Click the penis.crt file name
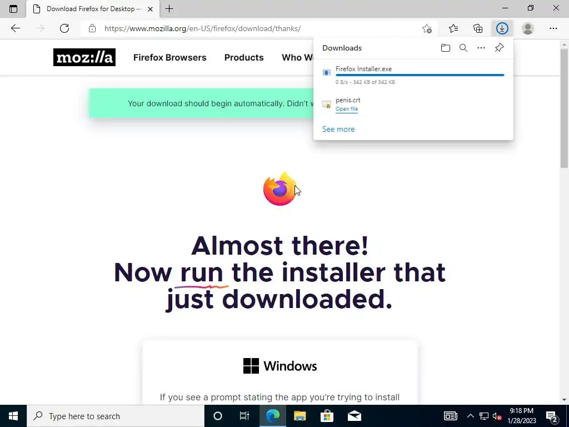The height and width of the screenshot is (427, 569). pos(348,100)
